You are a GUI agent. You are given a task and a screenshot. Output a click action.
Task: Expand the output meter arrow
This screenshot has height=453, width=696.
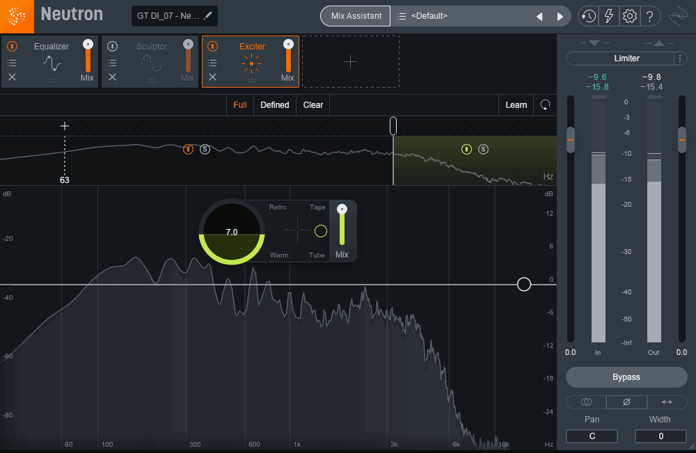tap(659, 42)
